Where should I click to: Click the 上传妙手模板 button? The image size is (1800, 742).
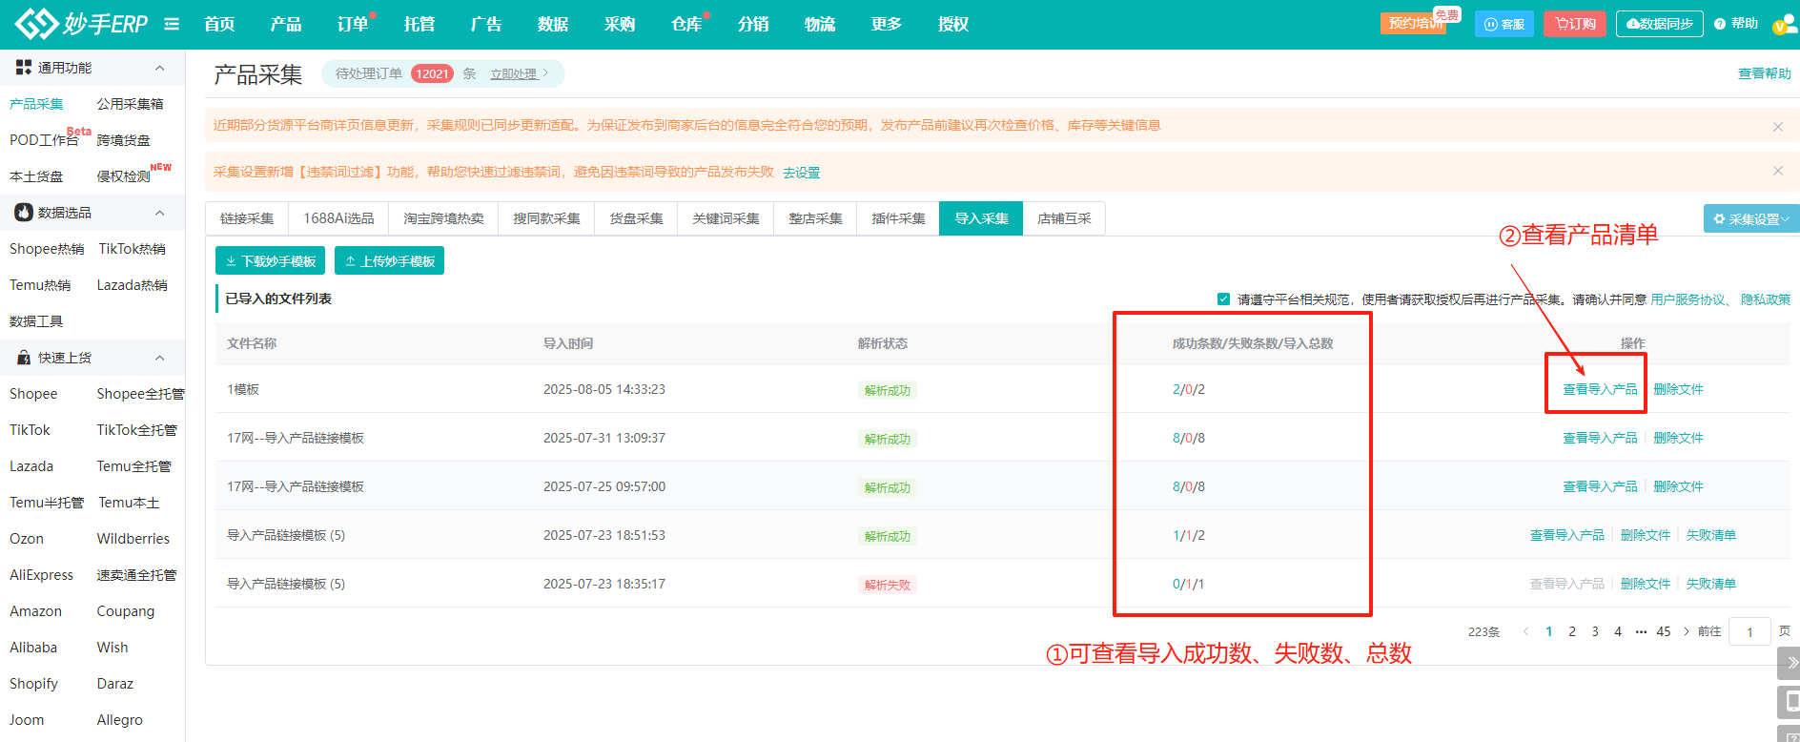pos(389,260)
